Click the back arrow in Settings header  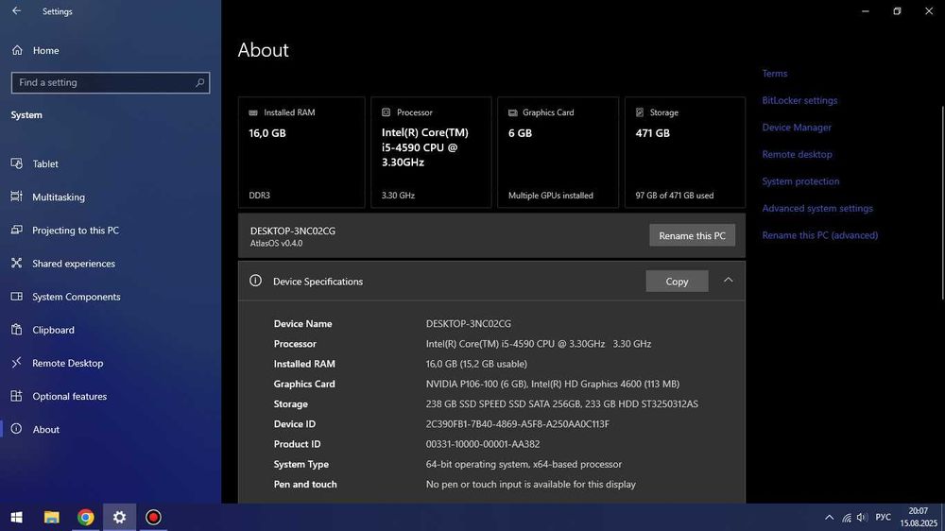tap(16, 11)
